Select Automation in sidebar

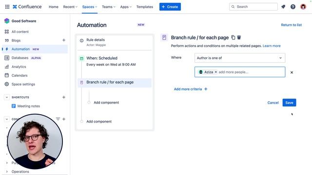coord(35,49)
